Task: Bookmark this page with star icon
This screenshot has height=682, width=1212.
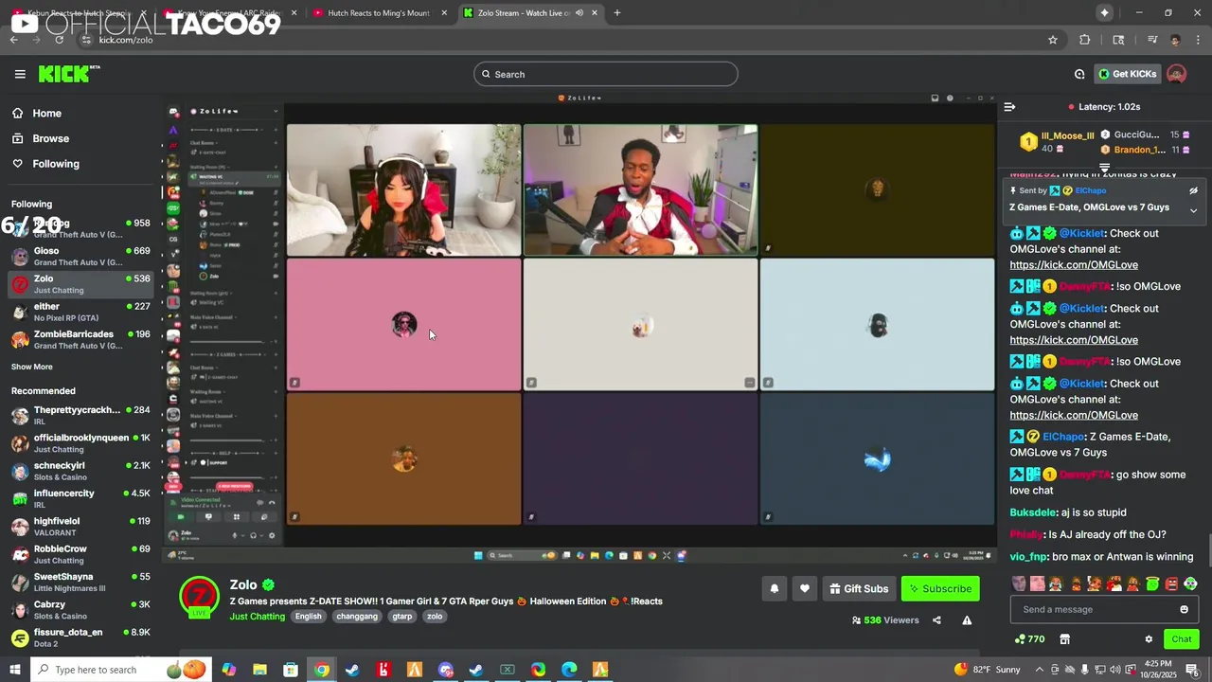Action: coord(1052,40)
